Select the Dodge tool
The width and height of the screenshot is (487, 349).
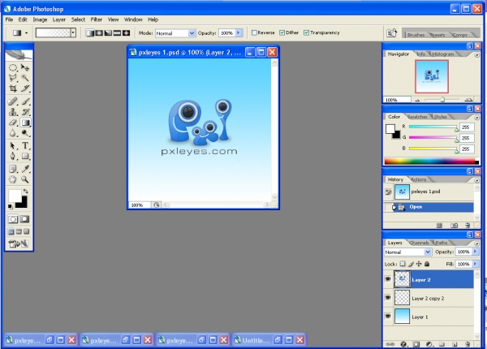(25, 133)
